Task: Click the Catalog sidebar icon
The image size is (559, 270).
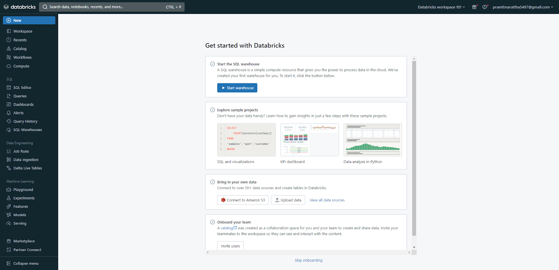Action: pyautogui.click(x=9, y=48)
